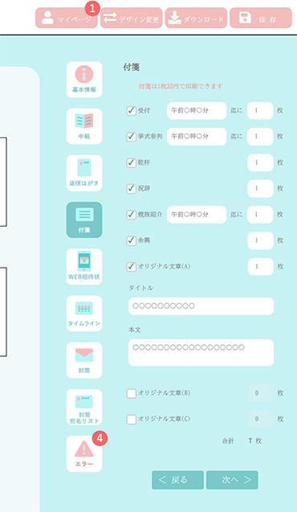
Task: Open the WEB招待状 section
Action: 84,267
